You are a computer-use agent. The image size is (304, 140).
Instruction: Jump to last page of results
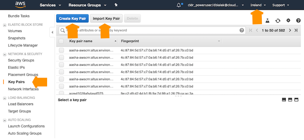(x=296, y=30)
